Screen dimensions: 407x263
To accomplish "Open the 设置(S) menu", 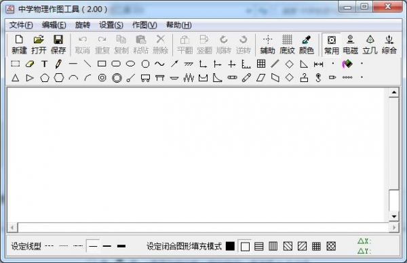I will 111,25.
